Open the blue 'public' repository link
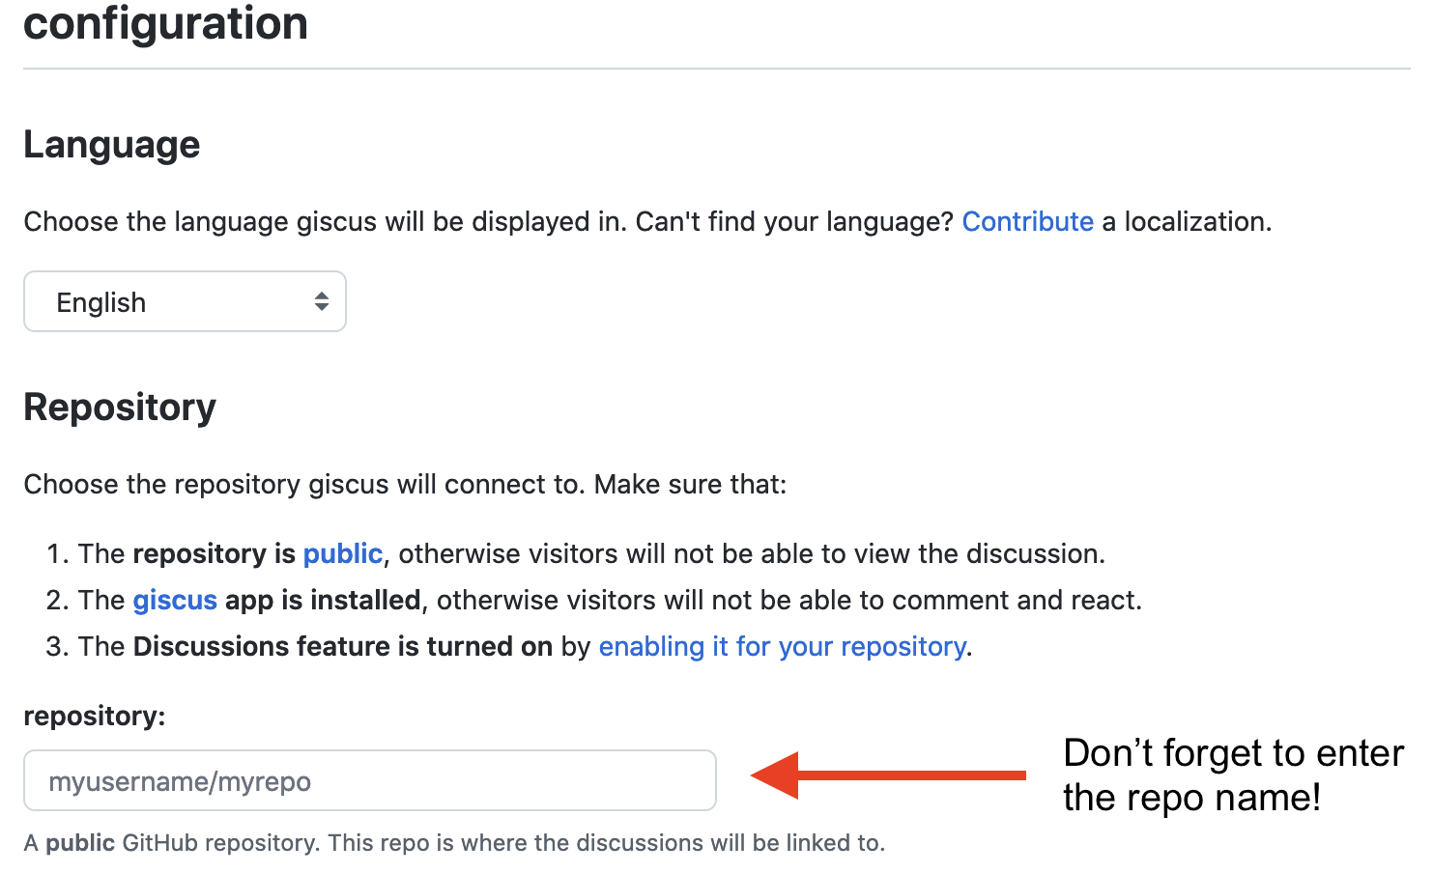 342,553
